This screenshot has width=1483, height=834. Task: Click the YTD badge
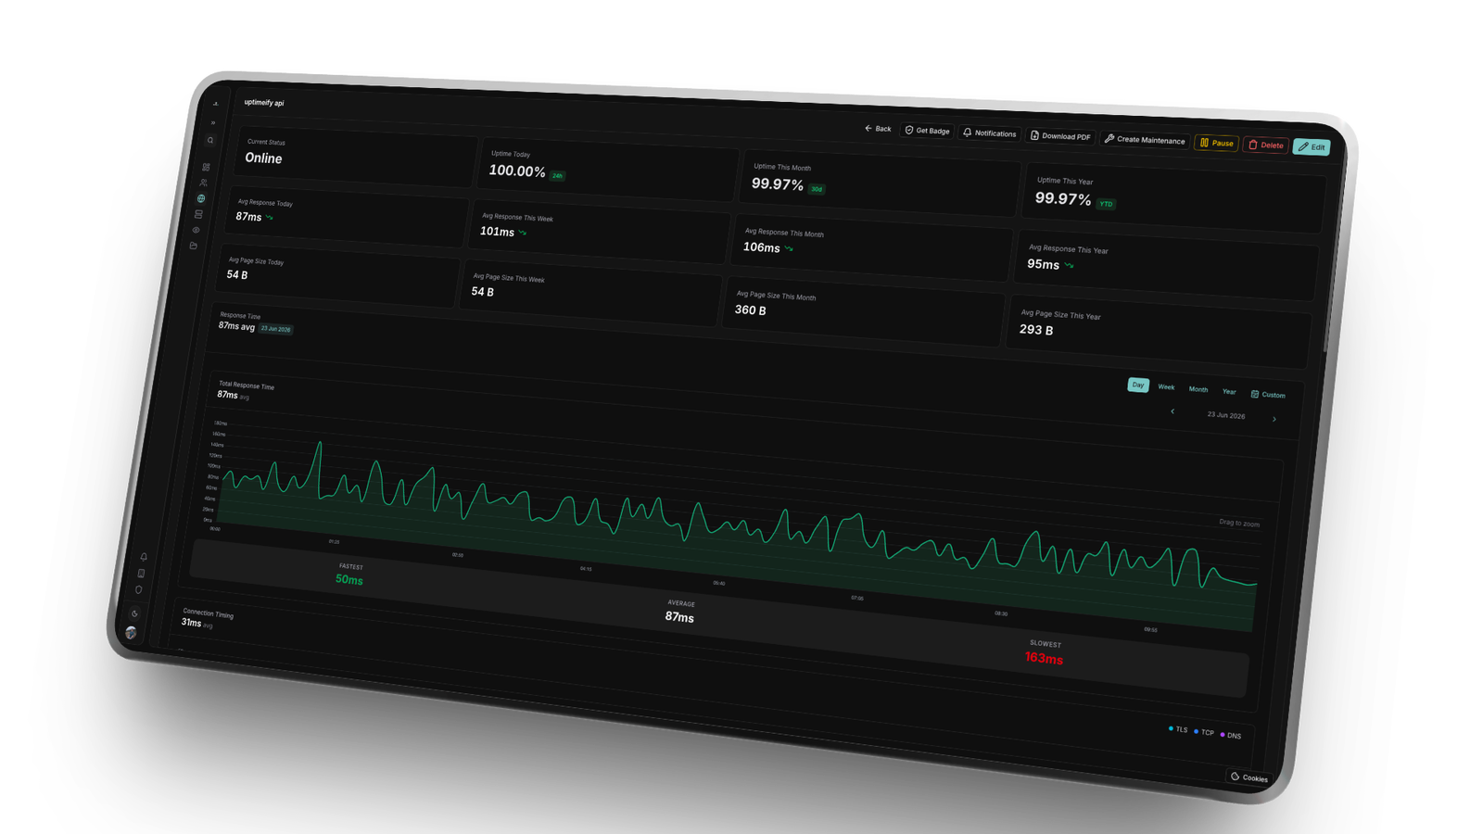tap(1106, 204)
